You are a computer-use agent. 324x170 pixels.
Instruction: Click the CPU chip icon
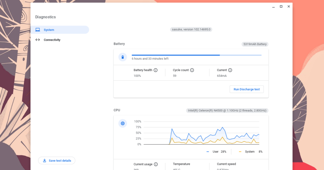122,123
